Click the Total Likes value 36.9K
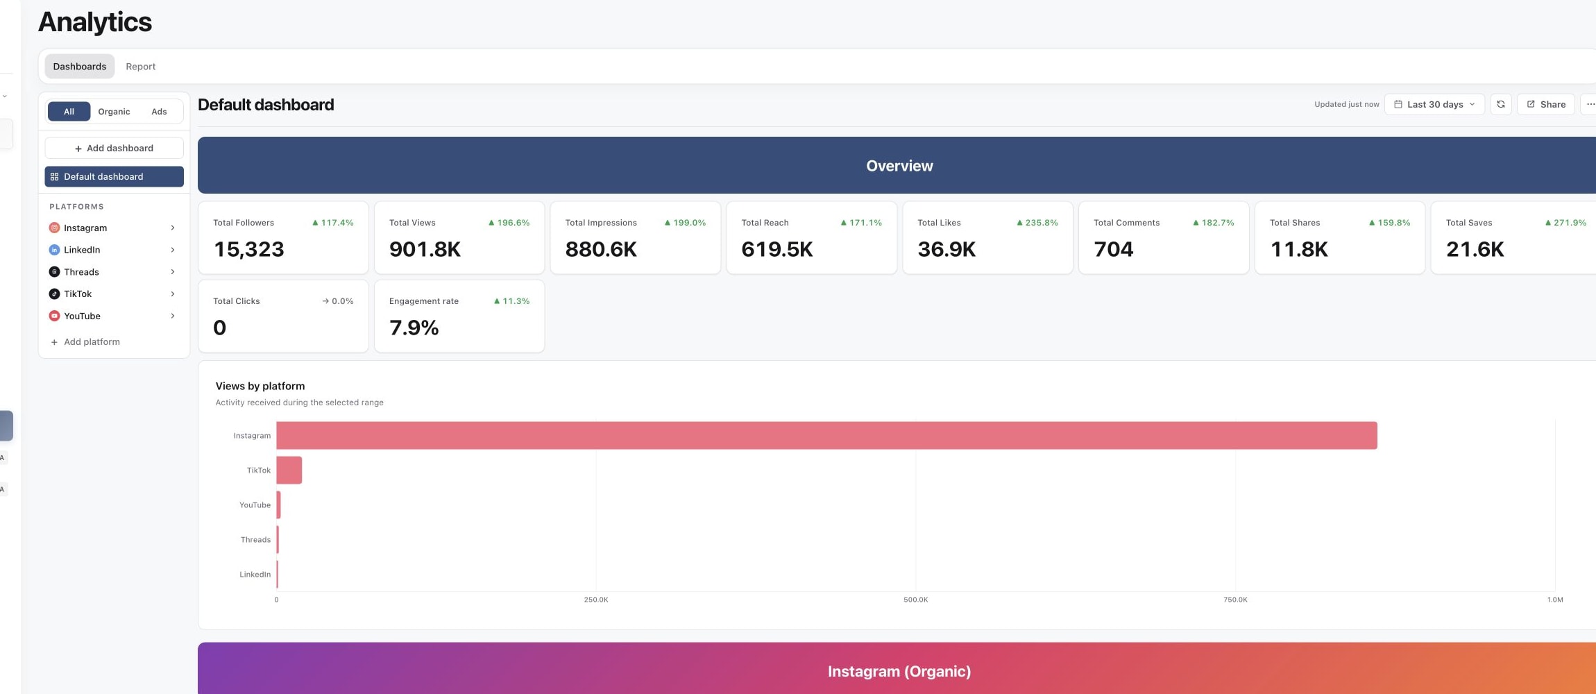 pos(946,250)
